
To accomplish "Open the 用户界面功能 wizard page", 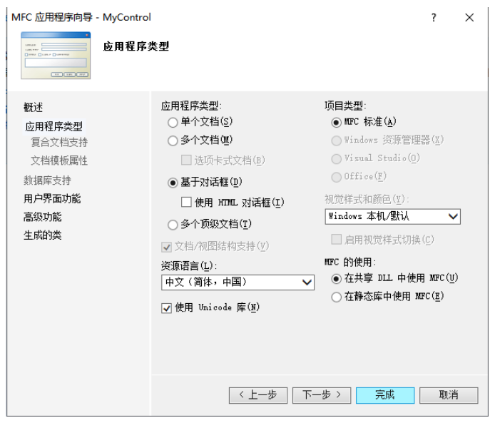I will 52,198.
